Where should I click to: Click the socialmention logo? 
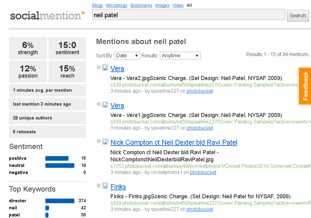[x=48, y=15]
